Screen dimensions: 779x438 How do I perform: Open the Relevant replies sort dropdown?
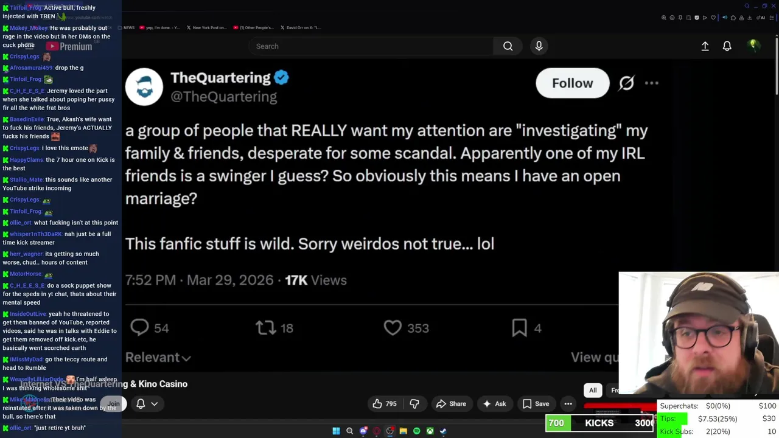click(158, 358)
